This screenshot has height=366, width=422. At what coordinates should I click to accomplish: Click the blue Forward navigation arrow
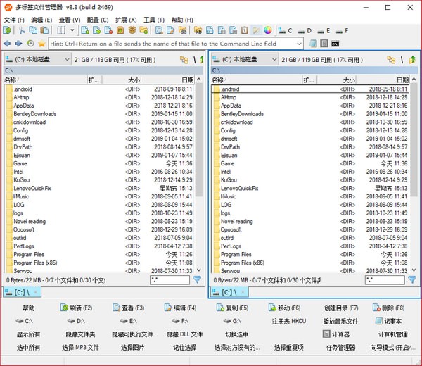(18, 44)
